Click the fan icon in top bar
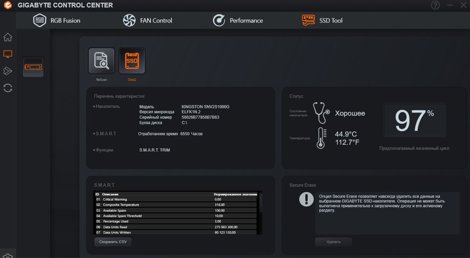 (x=129, y=20)
